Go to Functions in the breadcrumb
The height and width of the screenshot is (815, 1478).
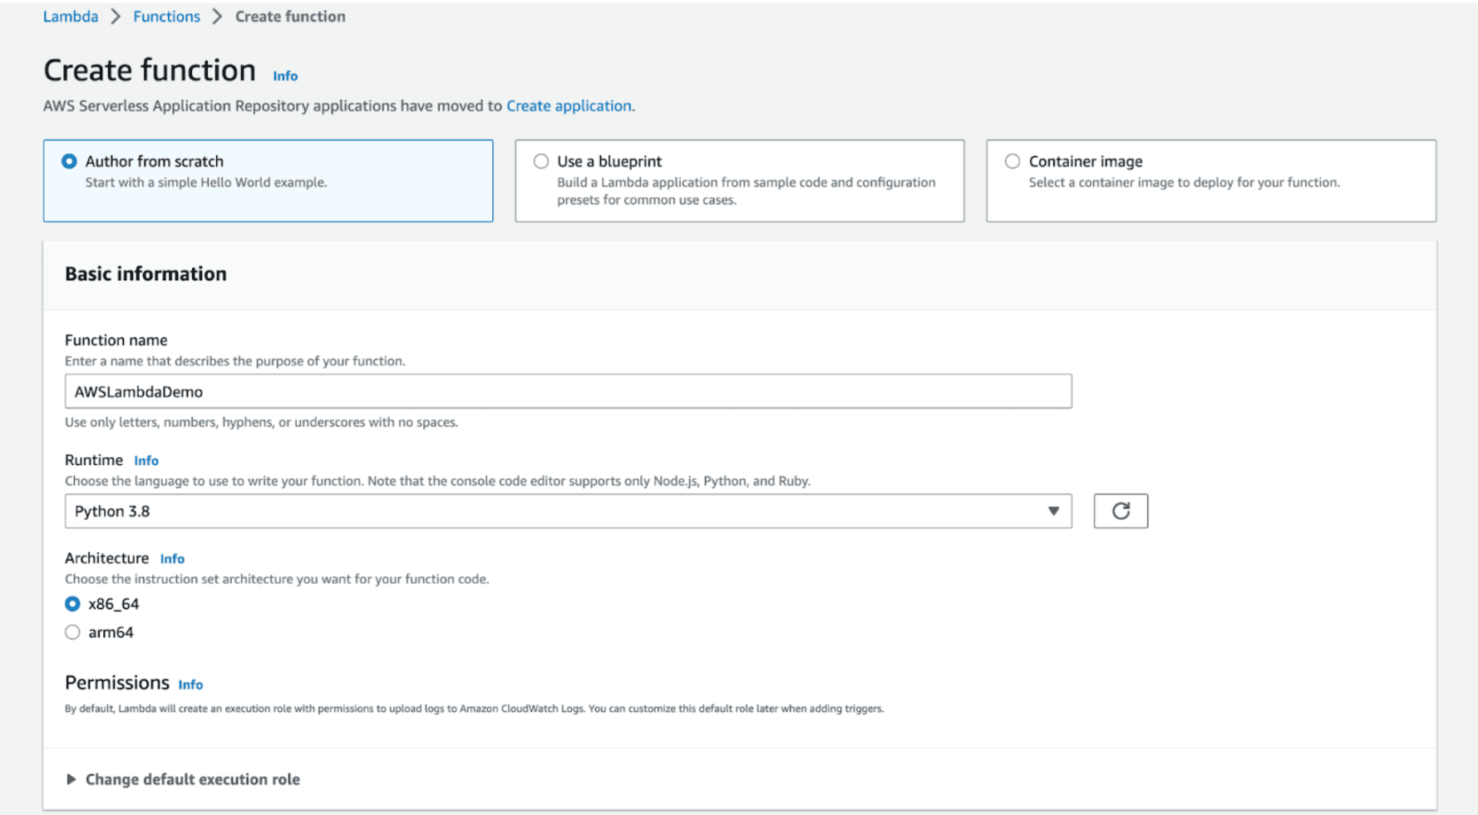[x=166, y=17]
